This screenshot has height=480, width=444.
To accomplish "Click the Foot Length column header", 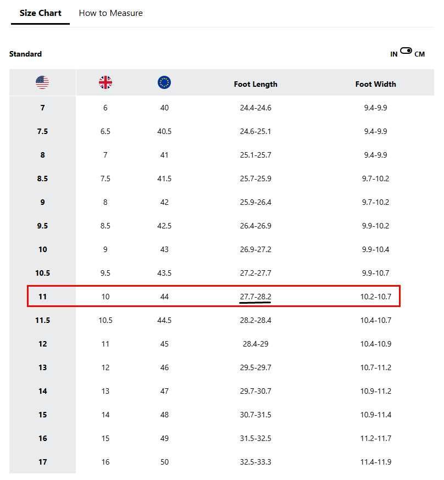I will pyautogui.click(x=256, y=84).
